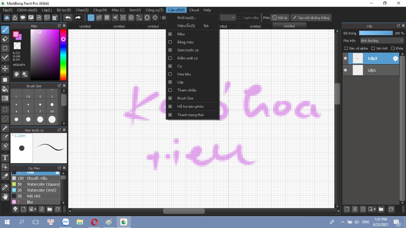This screenshot has height=228, width=406.
Task: Enable the curve snap guide
Action: click(x=139, y=17)
